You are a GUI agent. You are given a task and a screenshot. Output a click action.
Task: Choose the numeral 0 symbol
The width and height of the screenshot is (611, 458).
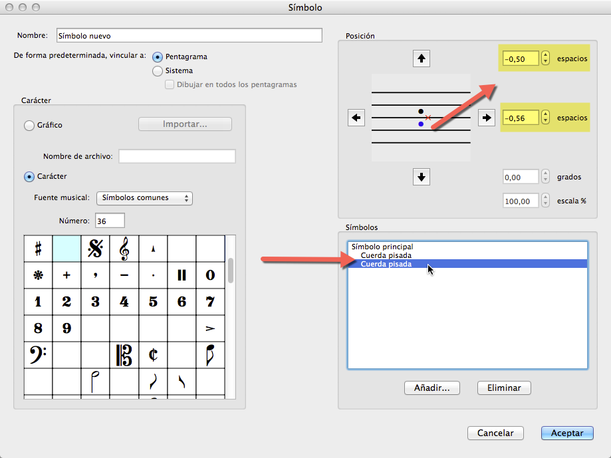click(210, 275)
